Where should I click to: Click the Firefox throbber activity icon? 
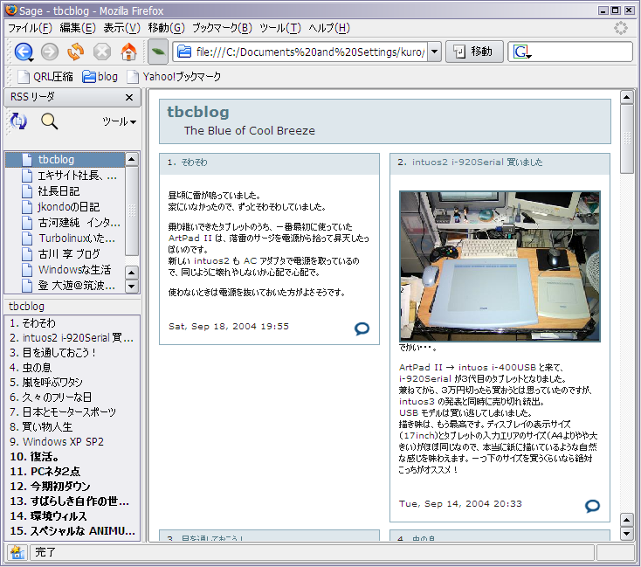[621, 28]
